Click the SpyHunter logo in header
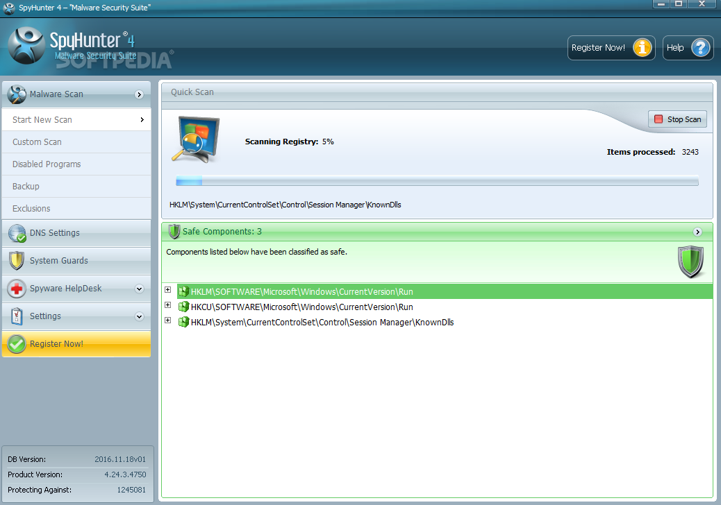This screenshot has height=505, width=721. click(x=26, y=46)
